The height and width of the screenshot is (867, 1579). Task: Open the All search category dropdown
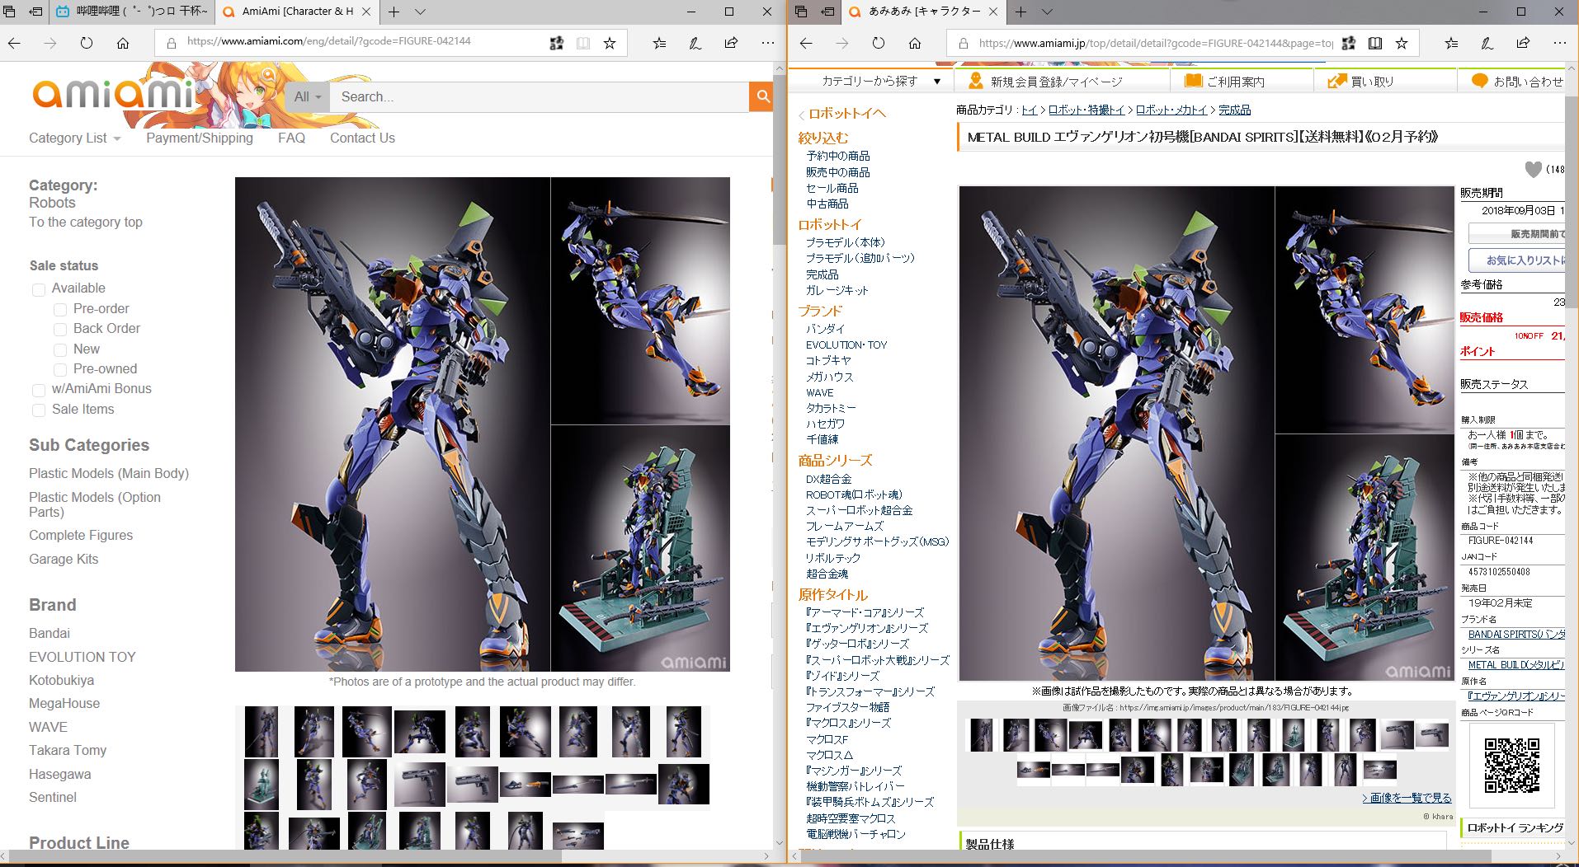(308, 96)
